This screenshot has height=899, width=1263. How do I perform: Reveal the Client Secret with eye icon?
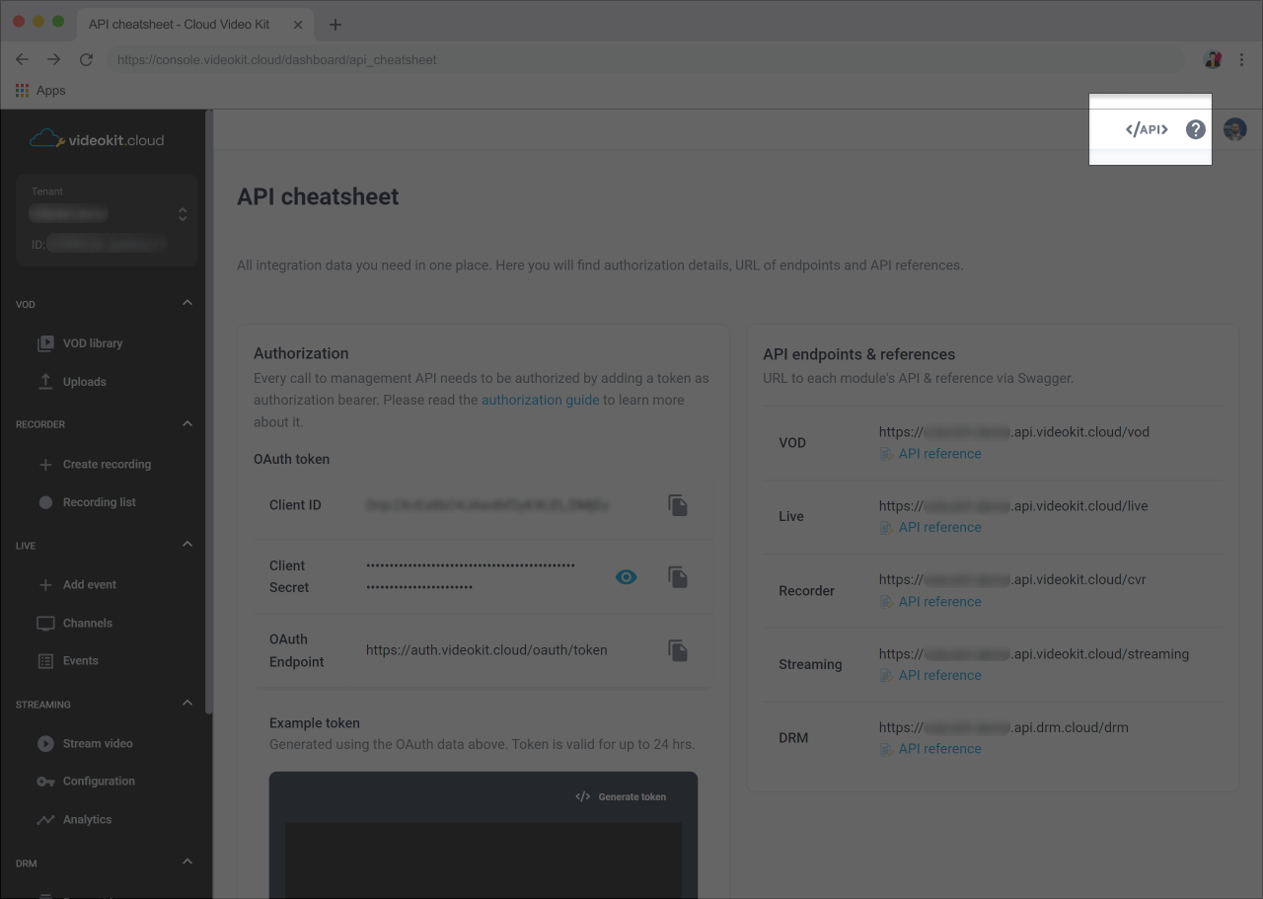click(x=627, y=577)
